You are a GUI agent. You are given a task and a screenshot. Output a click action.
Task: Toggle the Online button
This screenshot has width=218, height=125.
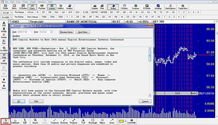click(113, 7)
